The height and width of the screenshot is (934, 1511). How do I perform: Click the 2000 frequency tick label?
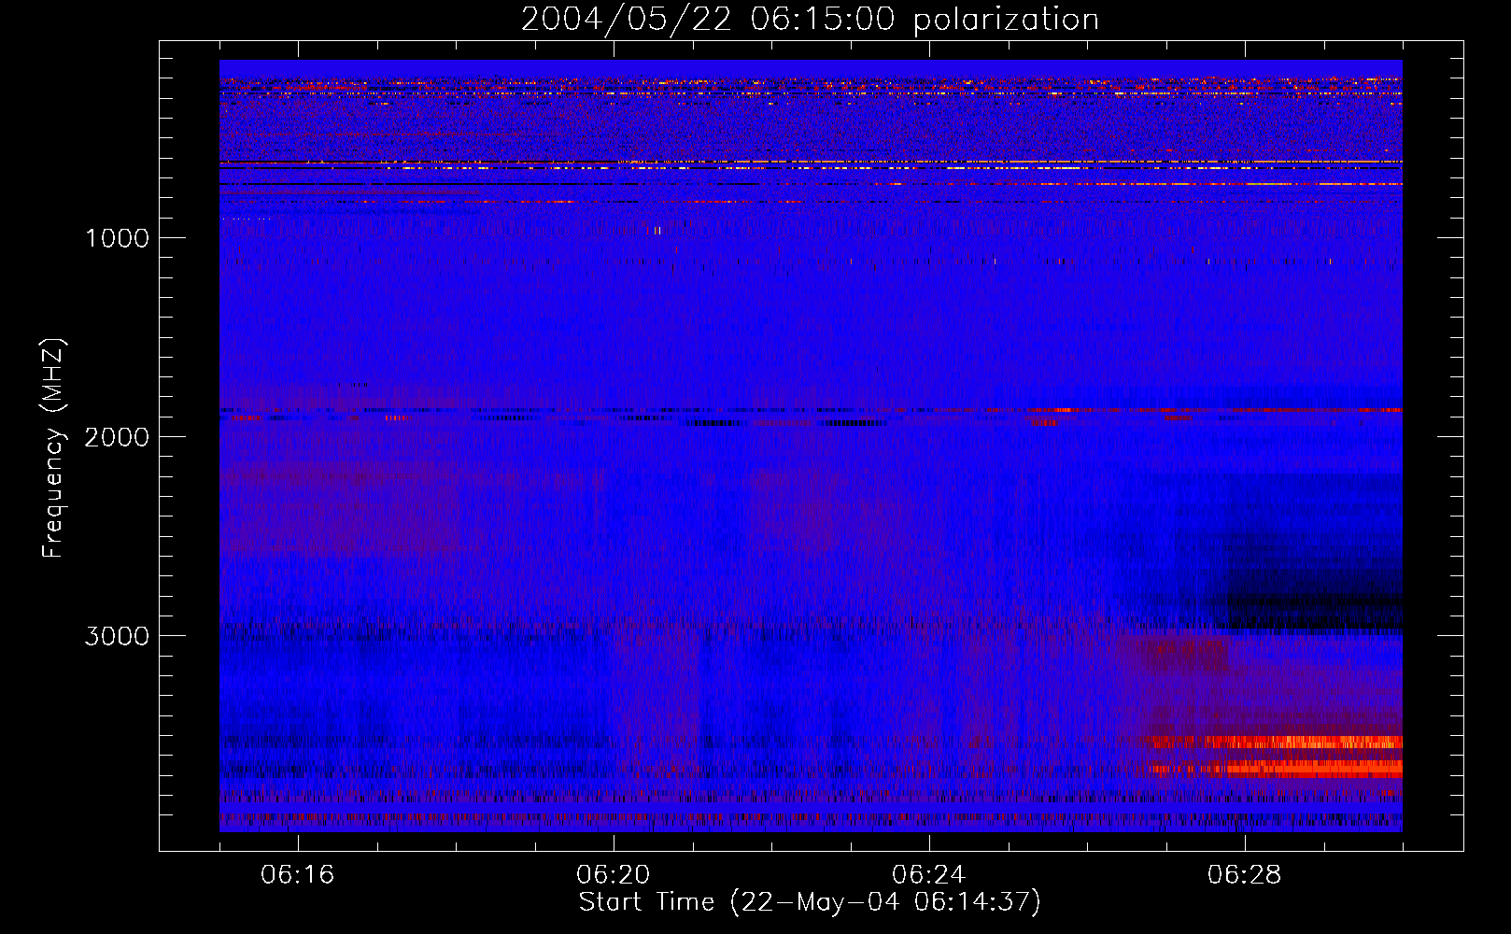tap(117, 437)
